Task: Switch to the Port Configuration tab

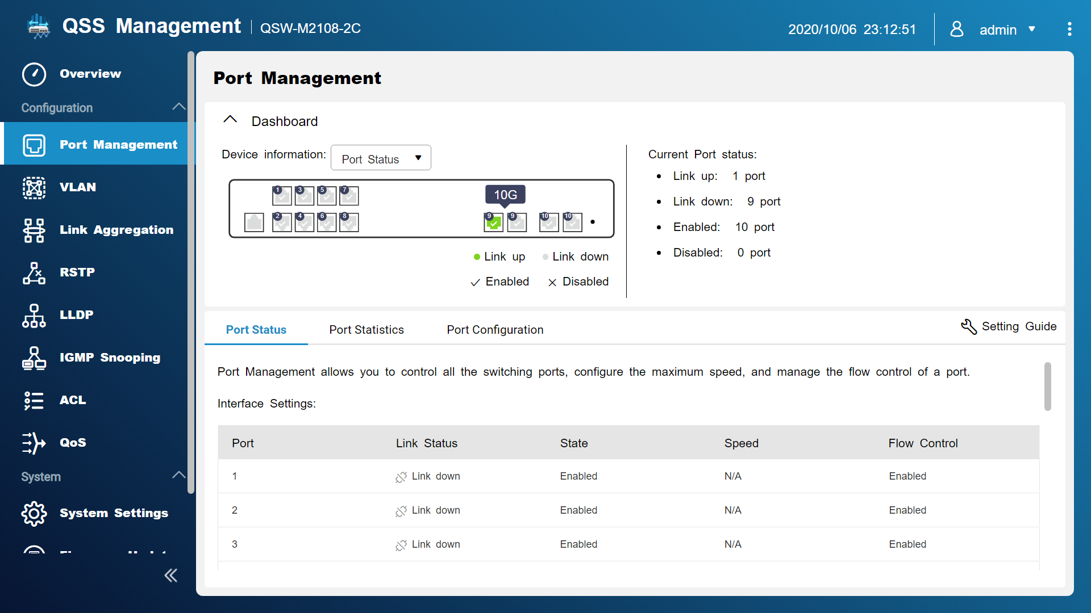Action: 495,330
